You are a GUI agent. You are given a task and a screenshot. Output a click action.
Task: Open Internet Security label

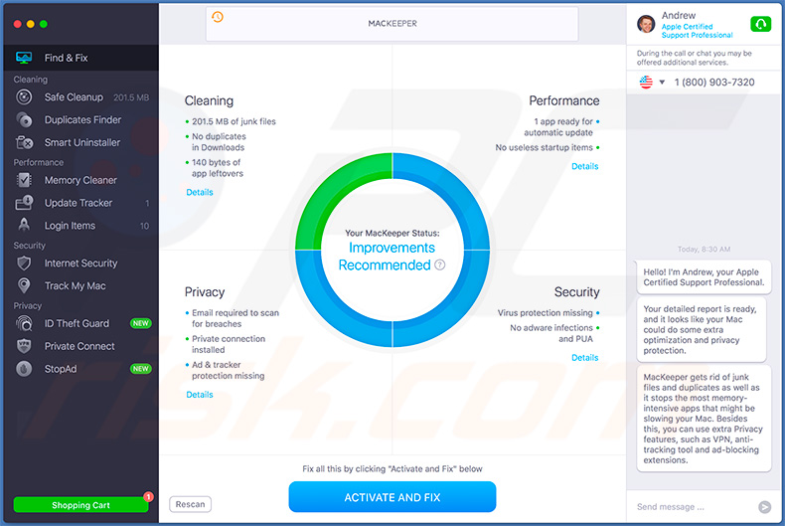click(x=80, y=263)
